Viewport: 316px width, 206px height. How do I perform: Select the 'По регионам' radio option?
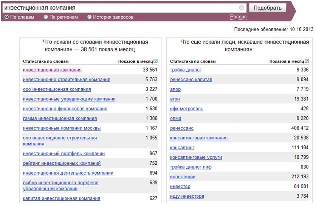[x=46, y=17]
